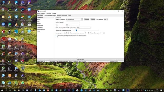Viewport: 164px width, 92px height.
Task: Click the server password field
Action: pos(73,22)
